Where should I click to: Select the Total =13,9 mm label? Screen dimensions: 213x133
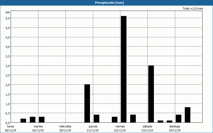coord(193,9)
